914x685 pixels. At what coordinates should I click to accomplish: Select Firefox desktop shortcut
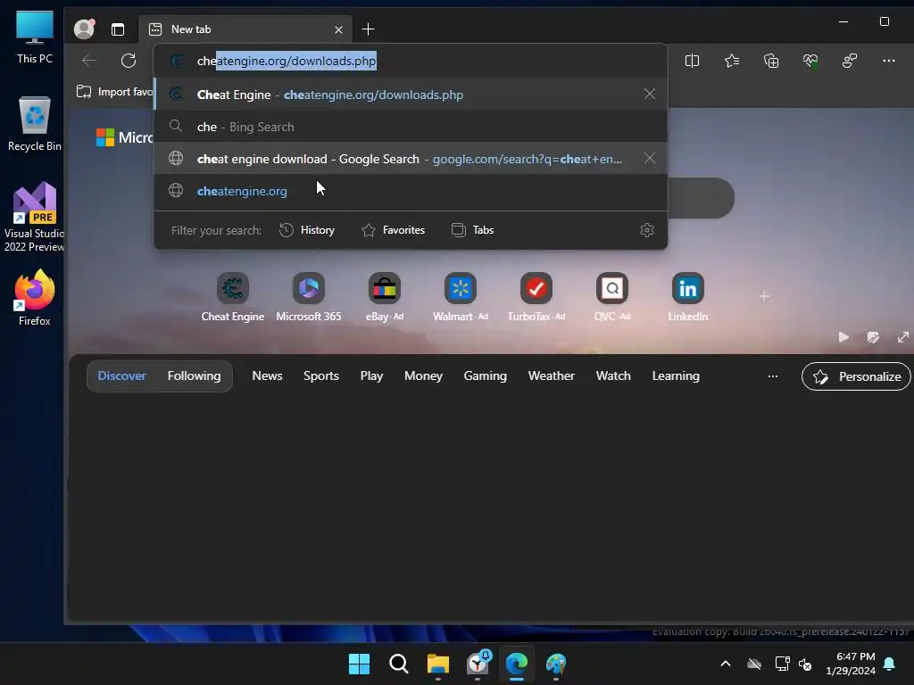(35, 298)
